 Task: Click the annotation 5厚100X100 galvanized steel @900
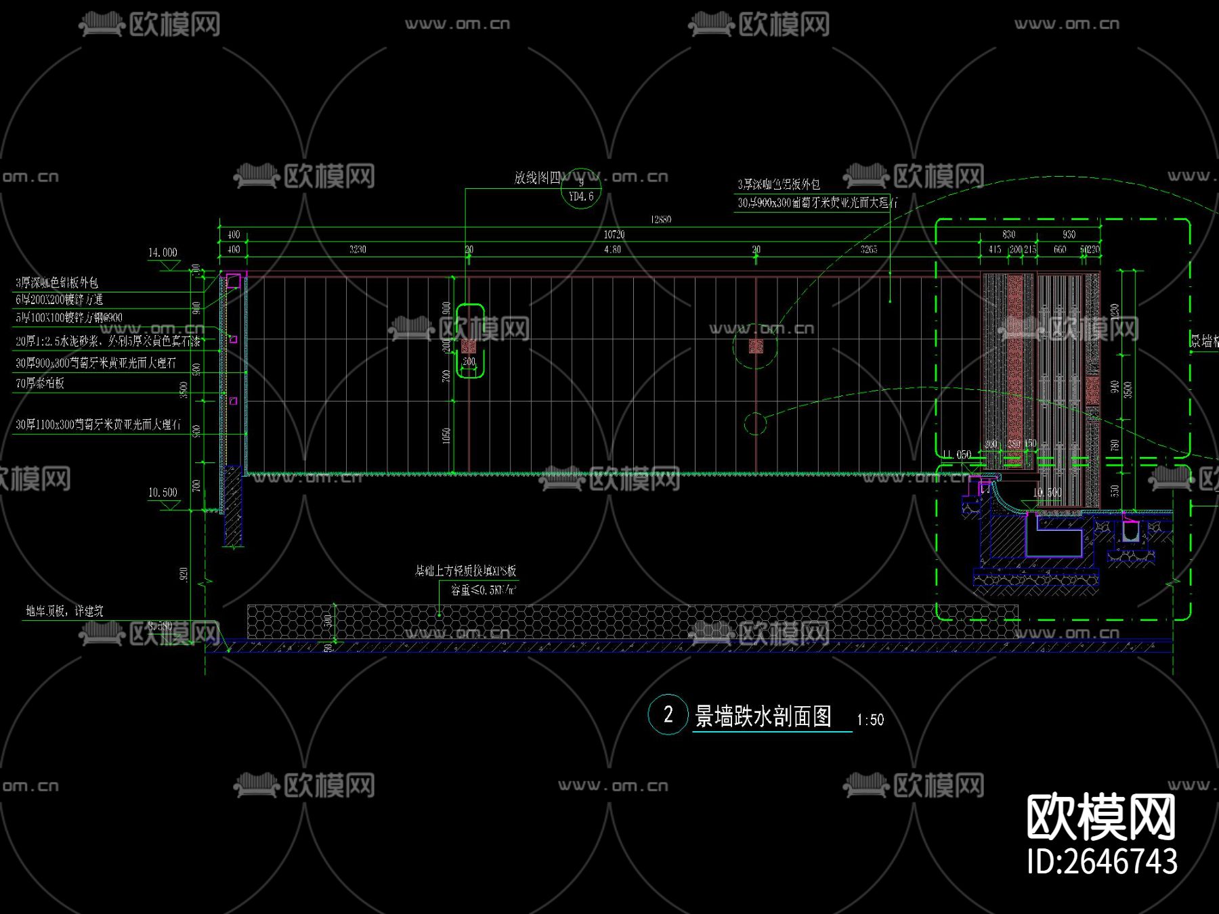tap(68, 318)
